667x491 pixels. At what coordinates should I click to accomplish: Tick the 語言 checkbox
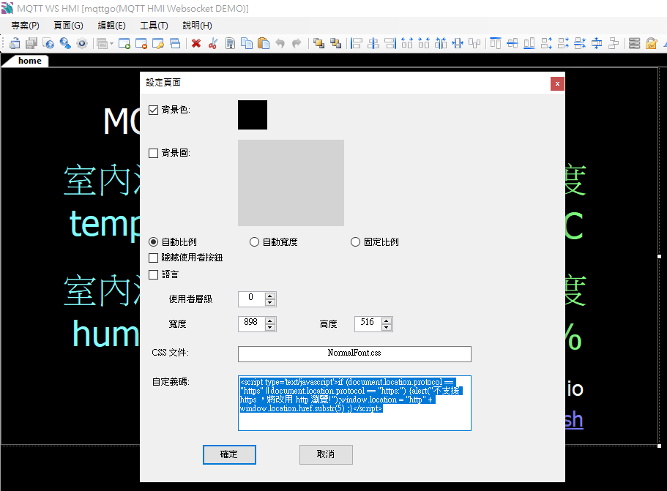coord(153,275)
